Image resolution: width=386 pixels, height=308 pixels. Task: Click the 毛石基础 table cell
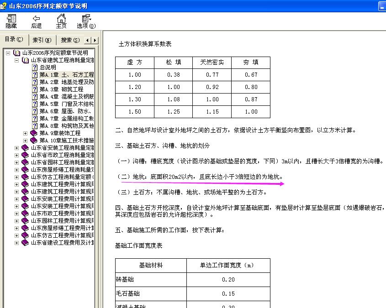(151, 293)
